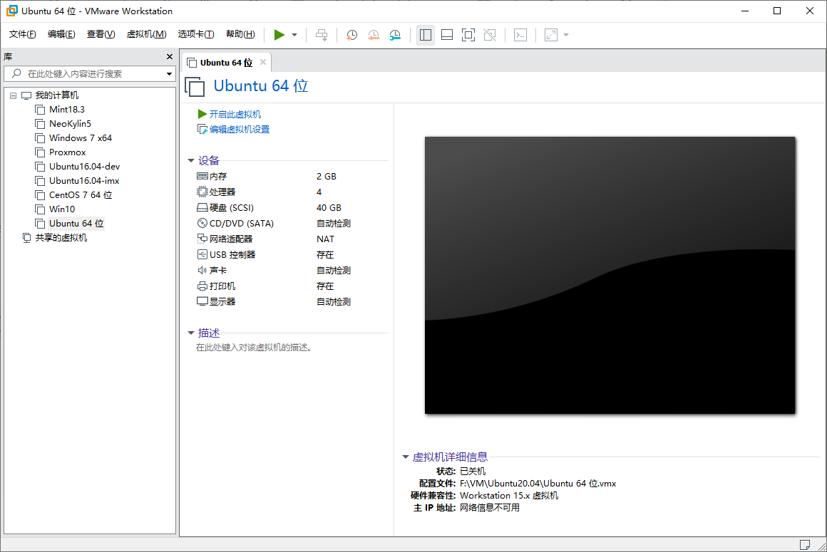Power on the virtual machine via green play icon
Image resolution: width=827 pixels, height=552 pixels.
point(278,34)
